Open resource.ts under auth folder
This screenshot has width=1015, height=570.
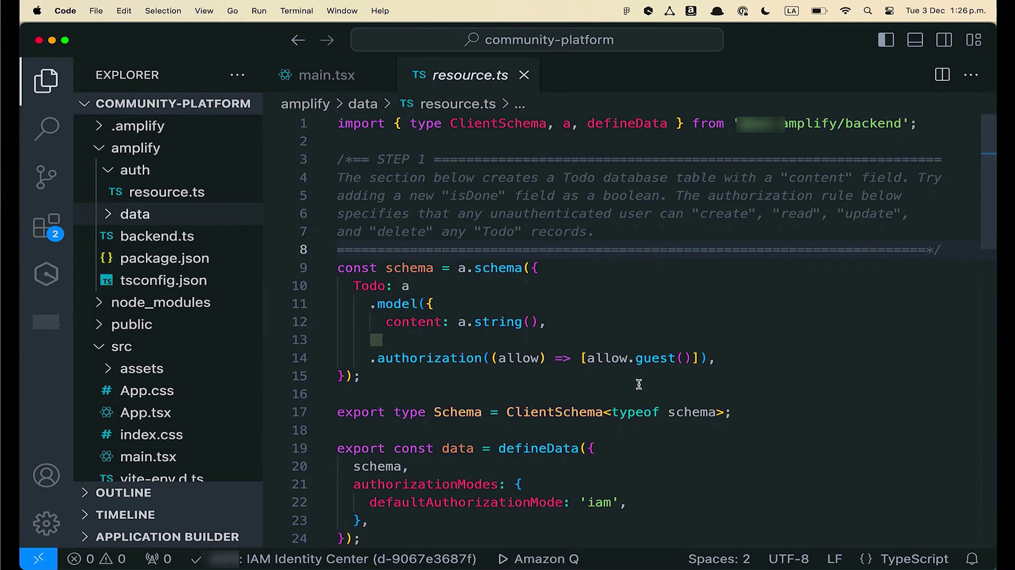tap(168, 192)
